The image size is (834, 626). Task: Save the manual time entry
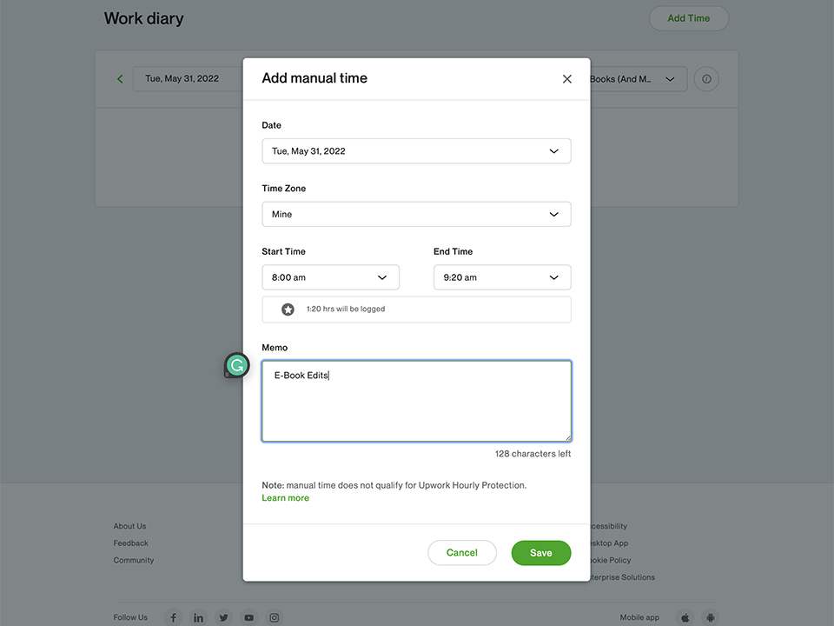pos(541,553)
